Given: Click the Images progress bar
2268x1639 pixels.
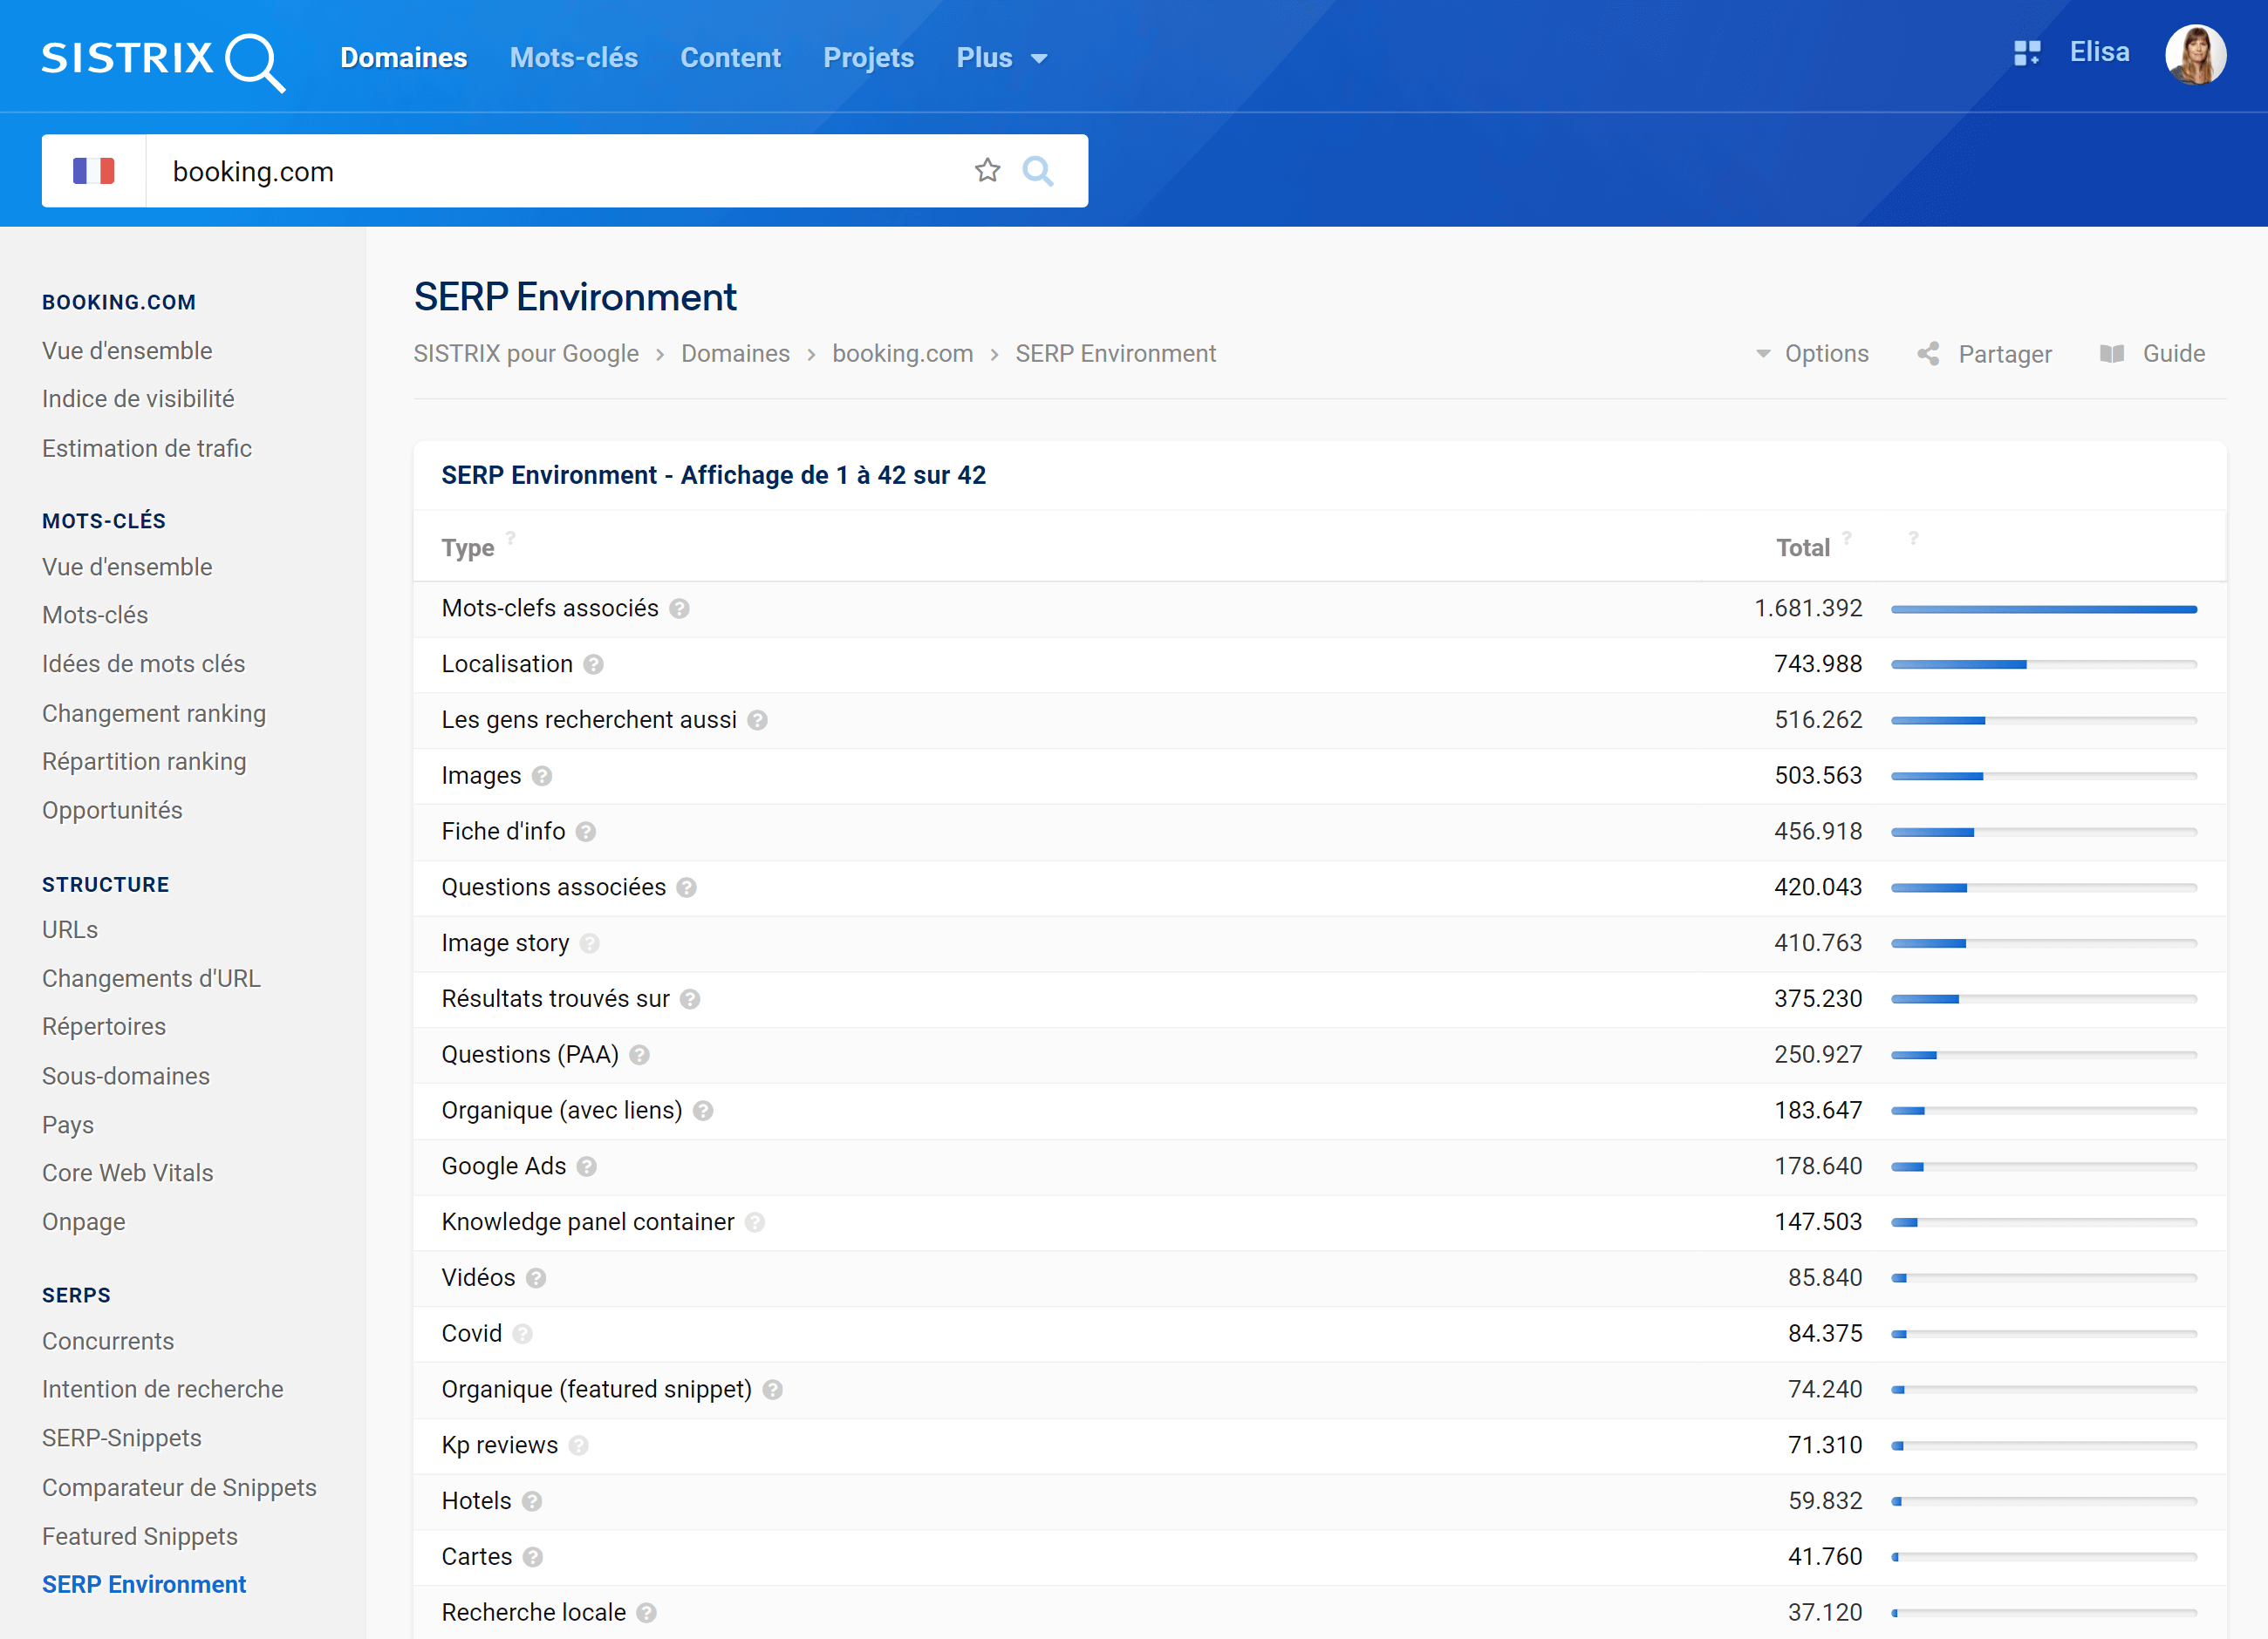Looking at the screenshot, I should 2043,777.
